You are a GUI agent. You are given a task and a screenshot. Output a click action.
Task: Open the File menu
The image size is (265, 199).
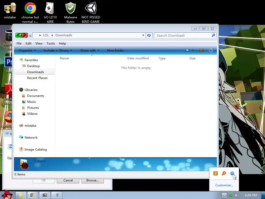click(x=19, y=43)
